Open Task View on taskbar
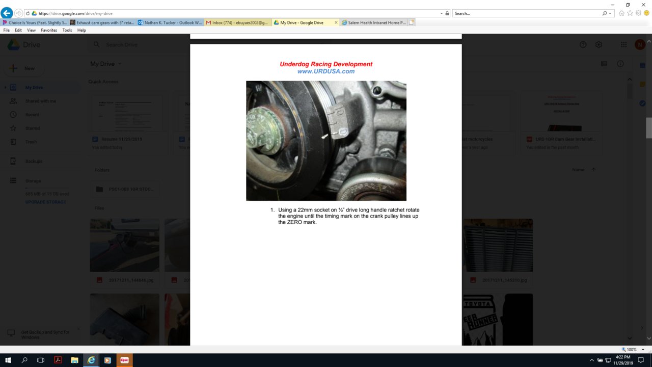652x367 pixels. 41,360
